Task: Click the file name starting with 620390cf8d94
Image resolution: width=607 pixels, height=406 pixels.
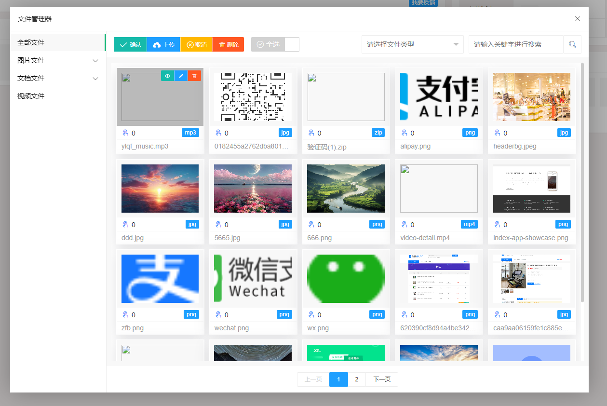Action: (x=438, y=328)
